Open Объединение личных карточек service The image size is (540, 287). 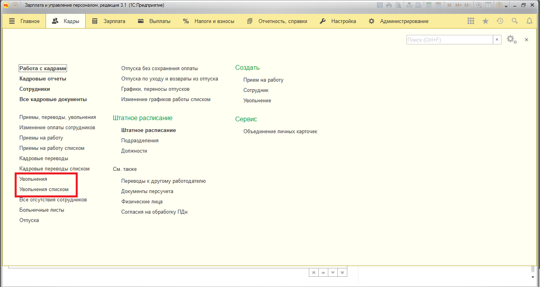coord(280,131)
